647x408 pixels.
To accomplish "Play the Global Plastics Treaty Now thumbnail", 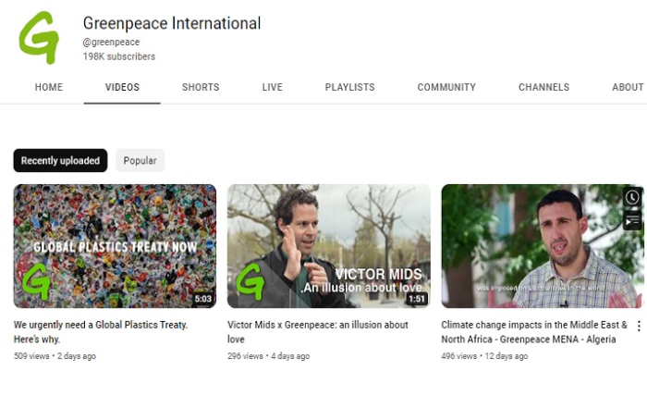I will click(x=115, y=246).
